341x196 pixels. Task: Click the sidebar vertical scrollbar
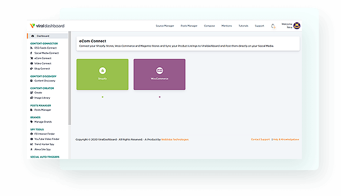click(70, 78)
